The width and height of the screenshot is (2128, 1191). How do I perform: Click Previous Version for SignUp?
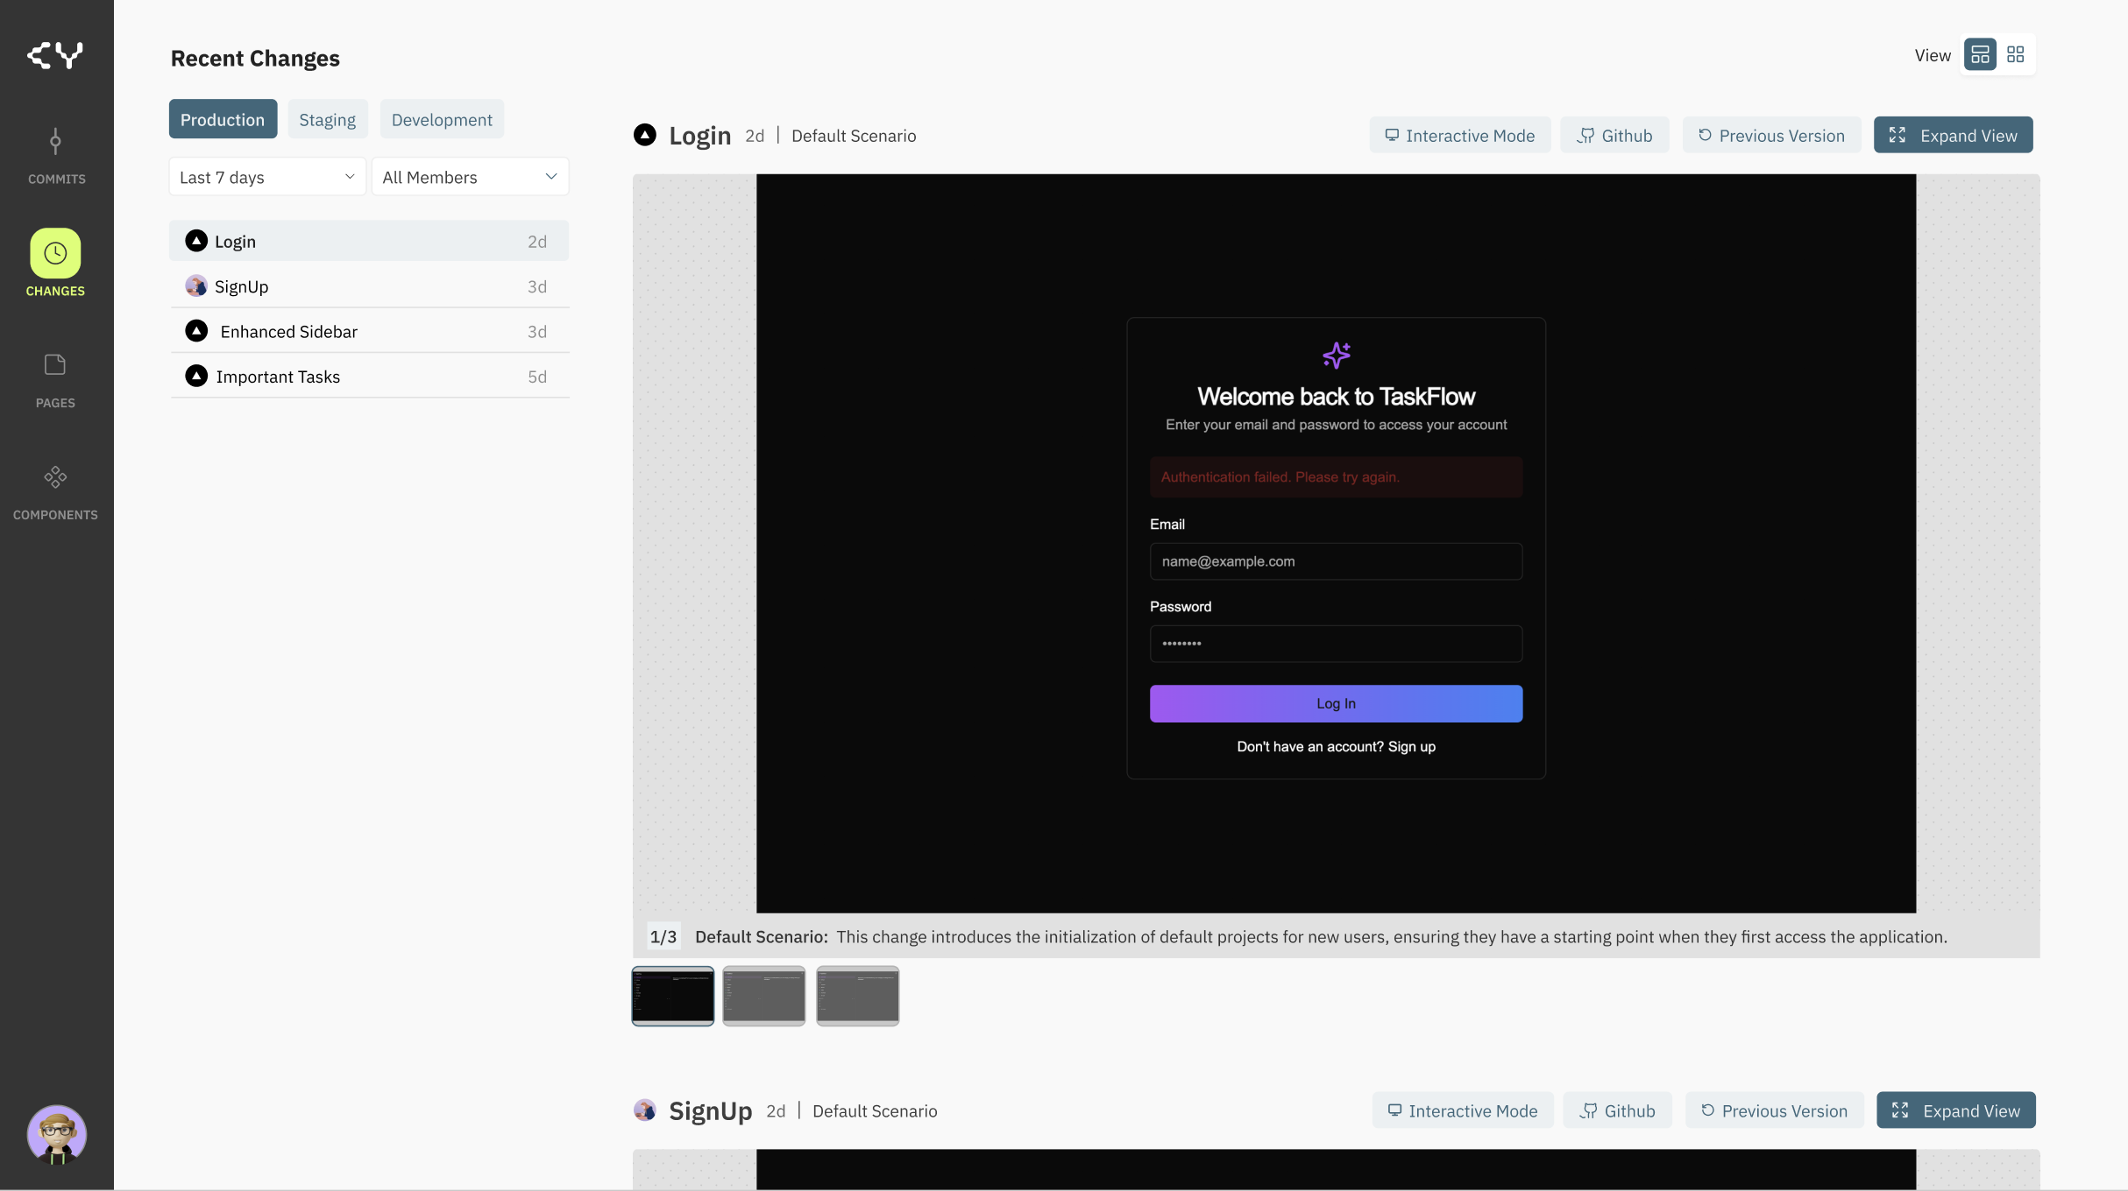click(x=1775, y=1110)
